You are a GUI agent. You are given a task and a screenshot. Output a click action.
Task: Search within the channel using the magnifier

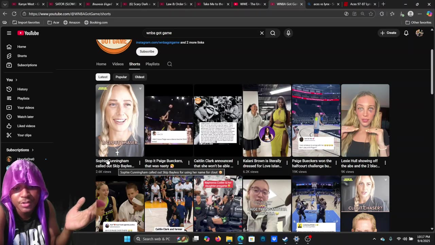(170, 64)
